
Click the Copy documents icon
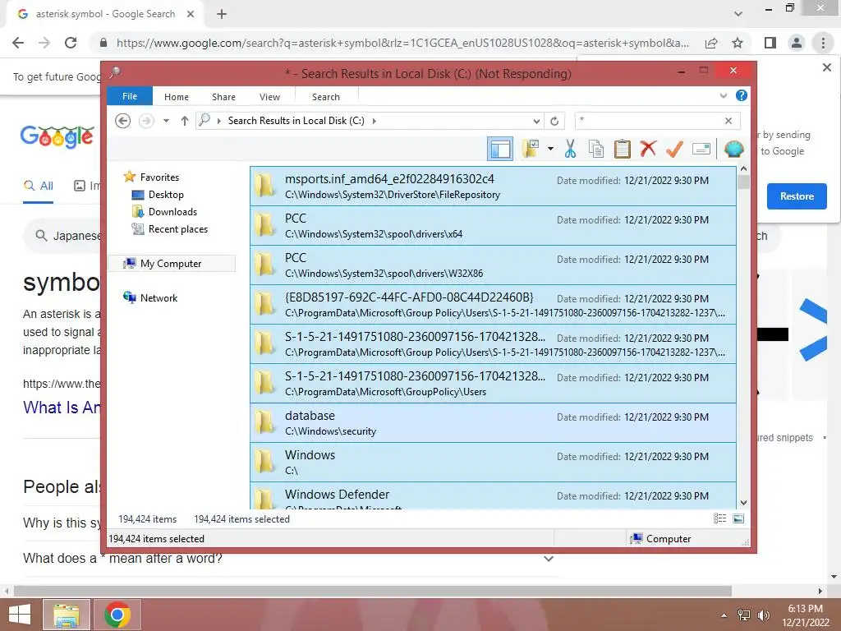click(596, 149)
